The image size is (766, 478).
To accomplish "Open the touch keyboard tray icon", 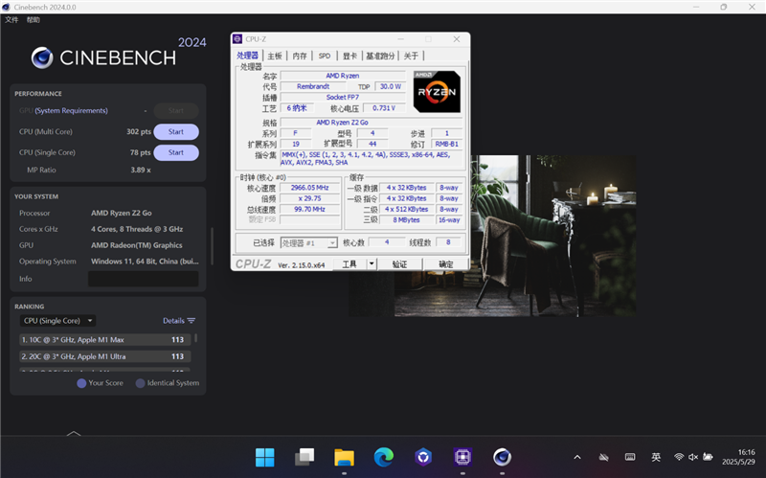I will tap(630, 458).
